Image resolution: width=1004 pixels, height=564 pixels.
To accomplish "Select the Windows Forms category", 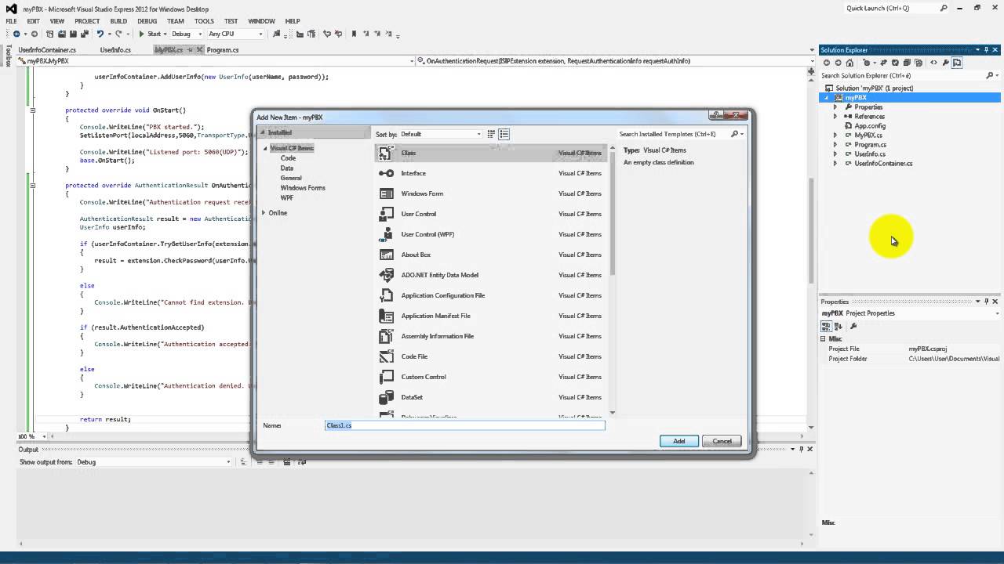I will pos(303,188).
